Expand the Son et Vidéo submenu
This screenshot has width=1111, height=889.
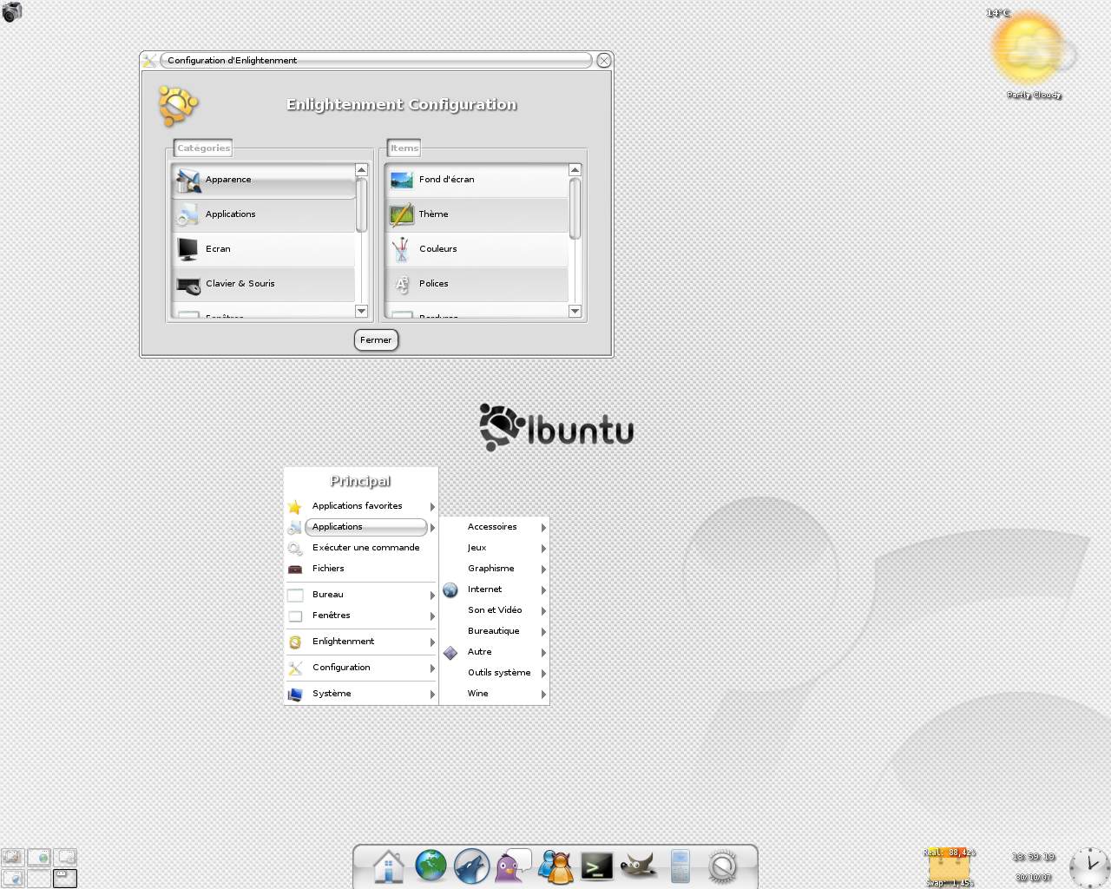[495, 610]
